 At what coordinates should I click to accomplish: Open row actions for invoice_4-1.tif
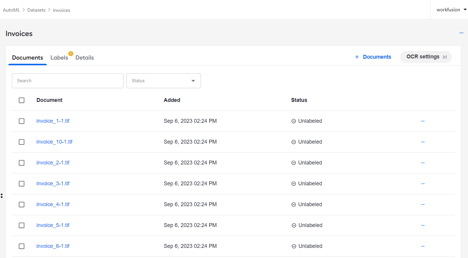(423, 204)
